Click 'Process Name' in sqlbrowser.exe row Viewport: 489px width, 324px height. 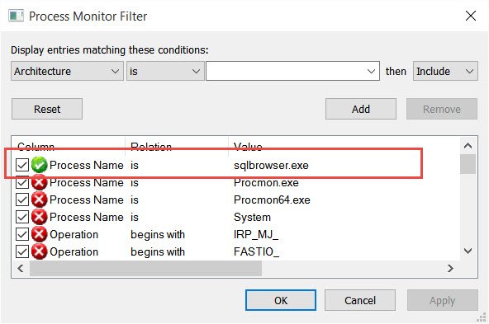(87, 165)
